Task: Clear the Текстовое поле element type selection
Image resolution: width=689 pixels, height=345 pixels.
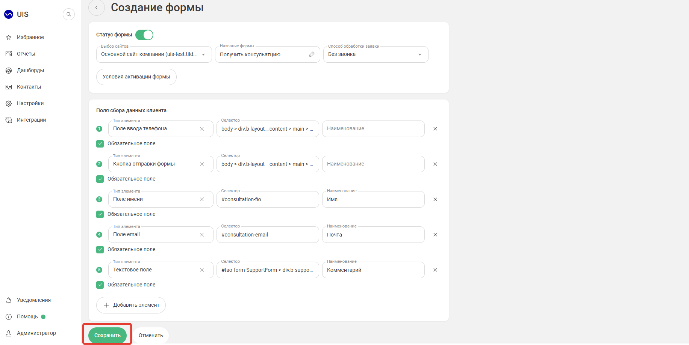Action: pyautogui.click(x=202, y=270)
